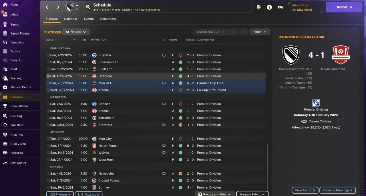Switch to the Calendar tab
Image resolution: width=366 pixels, height=196 pixels.
click(x=71, y=19)
